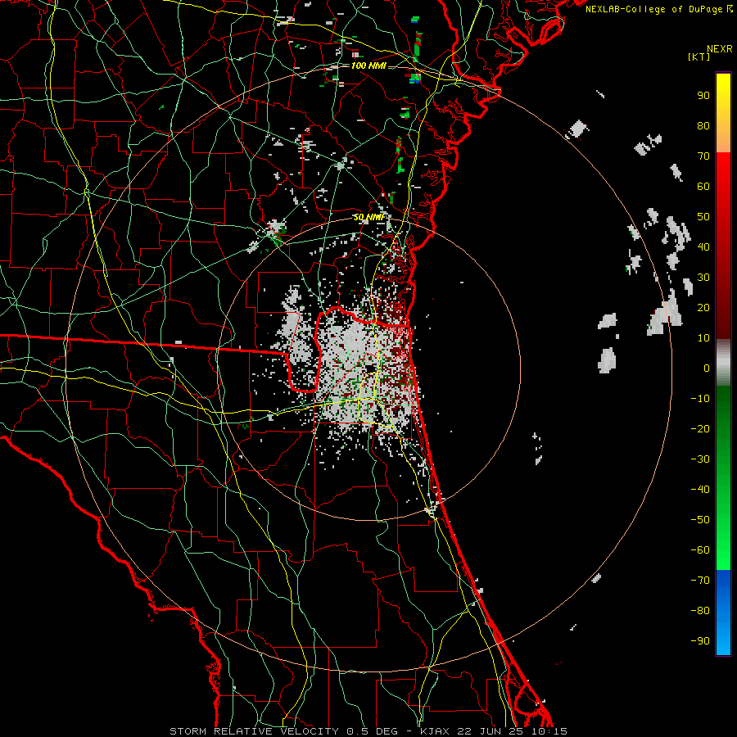Click the -60 value on velocity scale
This screenshot has height=737, width=737.
(x=700, y=550)
